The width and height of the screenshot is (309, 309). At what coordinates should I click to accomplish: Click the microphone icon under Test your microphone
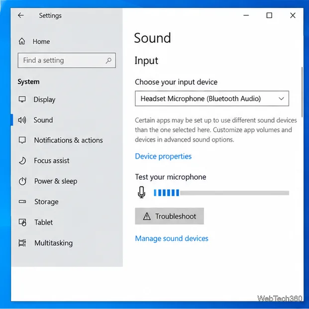click(x=141, y=192)
